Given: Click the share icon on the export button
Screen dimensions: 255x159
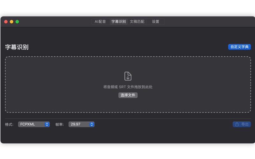Looking at the screenshot, I should 237,124.
